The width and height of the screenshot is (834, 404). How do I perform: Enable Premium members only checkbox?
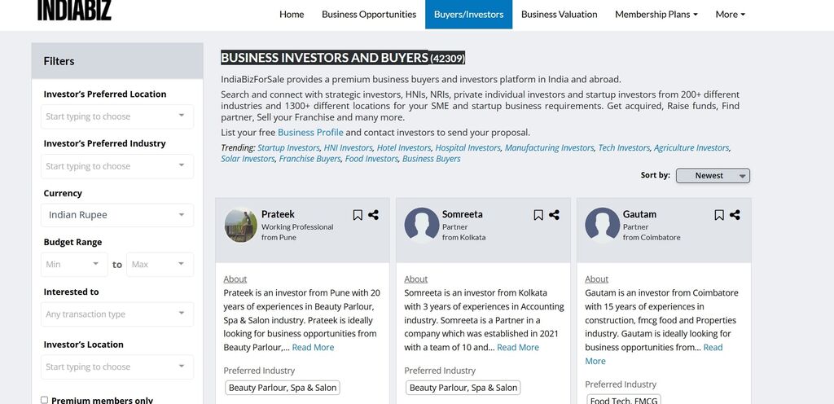44,400
